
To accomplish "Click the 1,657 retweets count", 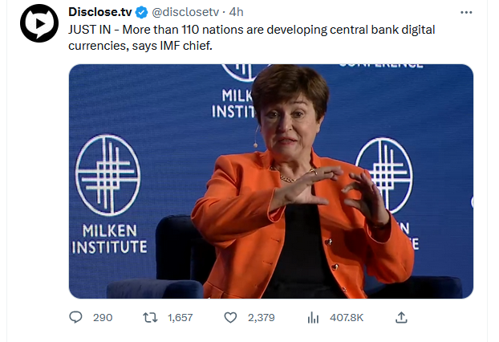I will tap(180, 318).
